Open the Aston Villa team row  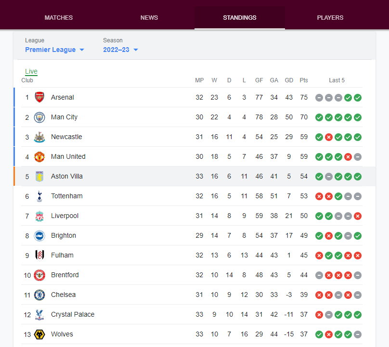pos(195,176)
